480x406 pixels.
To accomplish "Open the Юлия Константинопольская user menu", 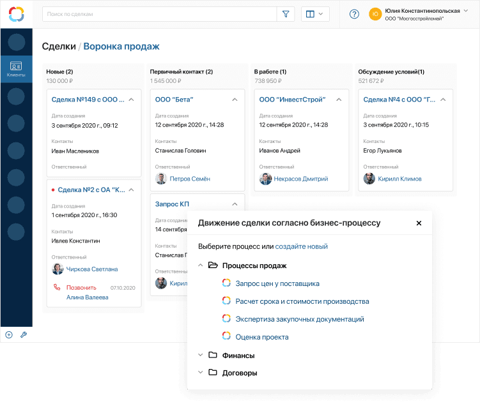I will coord(422,14).
